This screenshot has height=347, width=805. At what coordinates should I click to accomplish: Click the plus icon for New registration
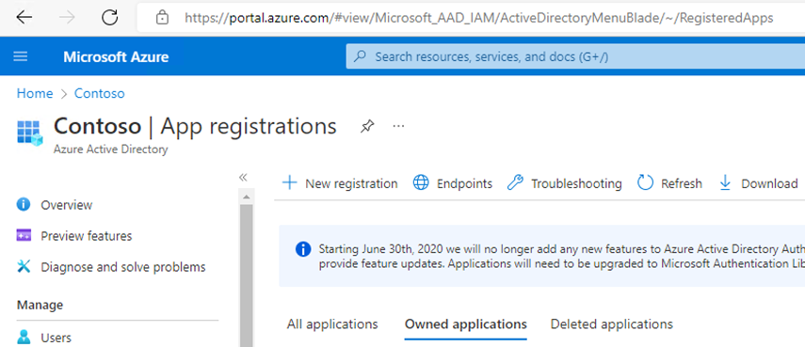pyautogui.click(x=290, y=183)
